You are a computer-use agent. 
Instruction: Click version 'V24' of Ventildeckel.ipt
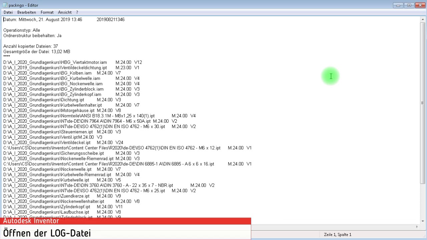(119, 142)
